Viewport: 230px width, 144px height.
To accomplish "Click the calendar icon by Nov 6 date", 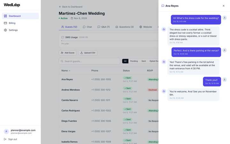I will (72, 18).
